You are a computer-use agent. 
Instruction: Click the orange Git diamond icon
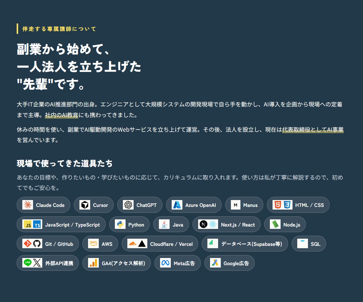click(x=28, y=244)
